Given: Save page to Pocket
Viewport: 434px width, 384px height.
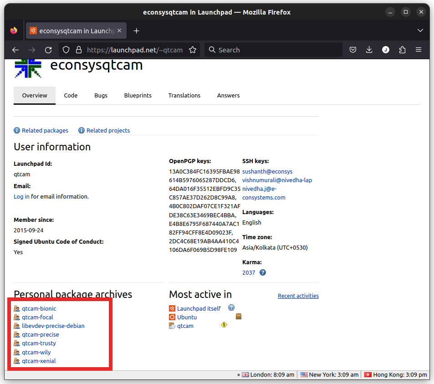Looking at the screenshot, I should [x=352, y=50].
